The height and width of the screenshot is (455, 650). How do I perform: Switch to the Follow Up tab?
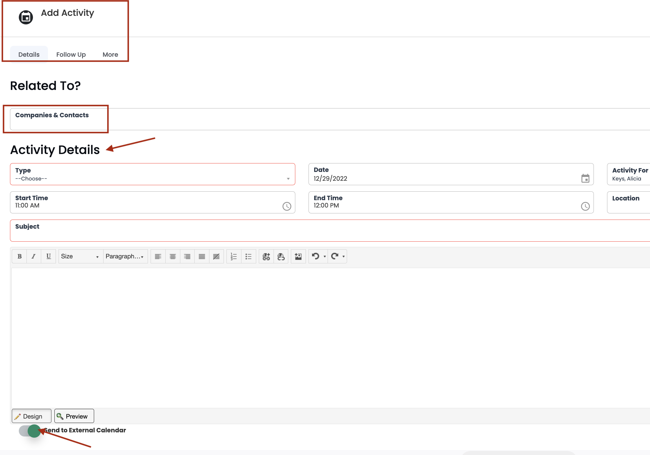coord(71,54)
